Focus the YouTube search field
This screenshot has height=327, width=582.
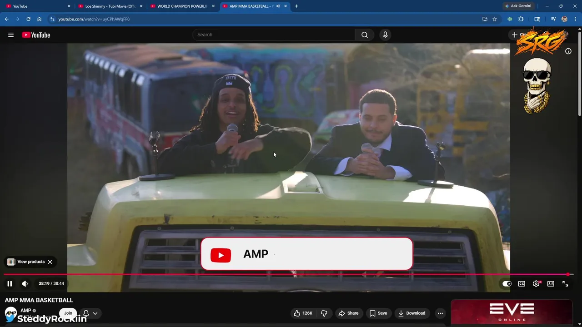pyautogui.click(x=274, y=35)
